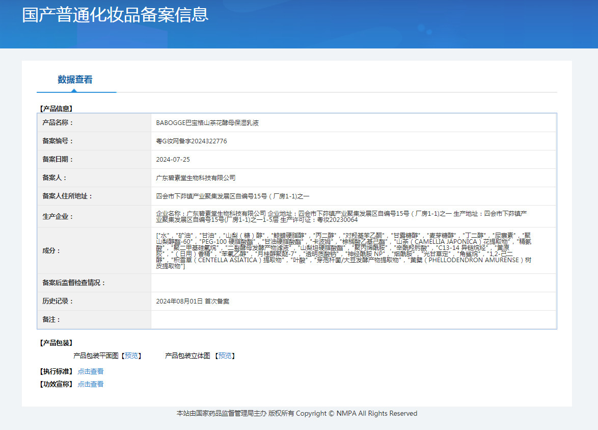Click the 【执行标准】 label text
598x430 pixels.
(x=55, y=372)
